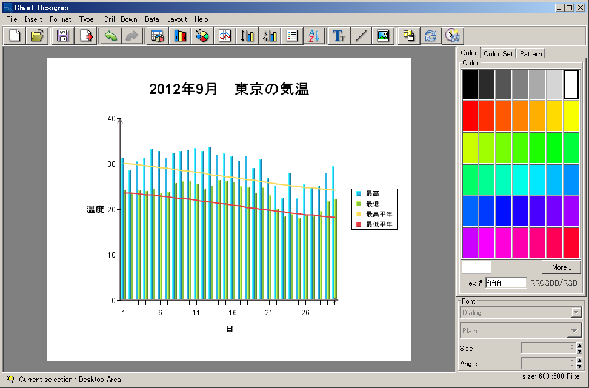Click the colored pie chart toolbar icon

(x=202, y=36)
